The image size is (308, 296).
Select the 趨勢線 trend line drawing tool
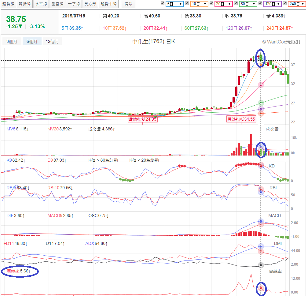coord(8,4)
